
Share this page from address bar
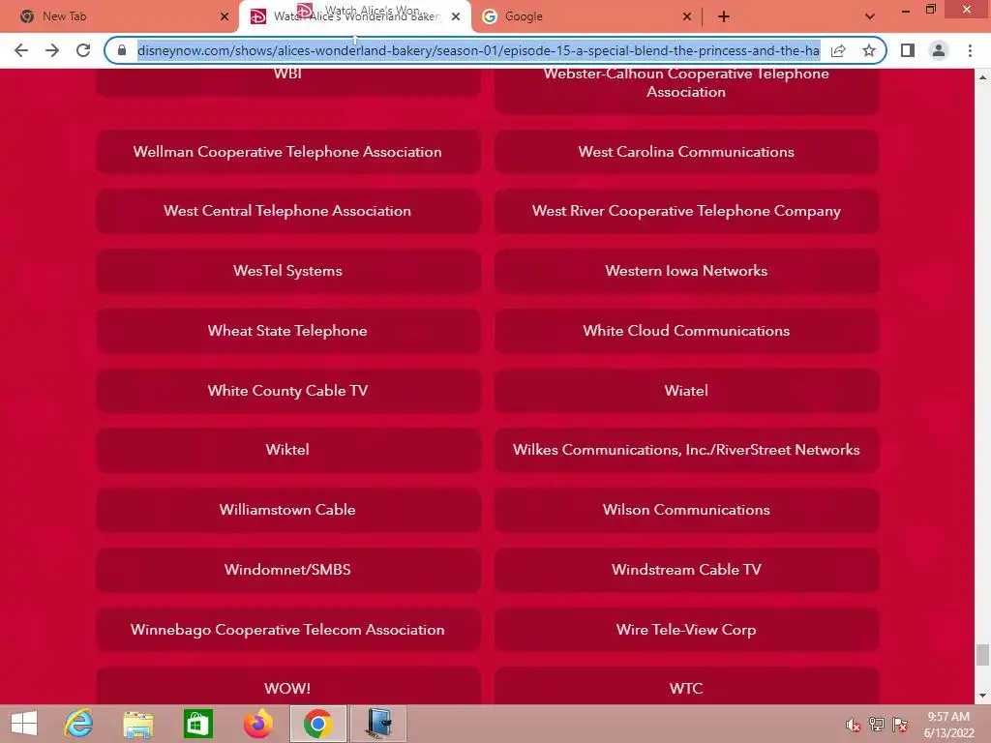(838, 50)
